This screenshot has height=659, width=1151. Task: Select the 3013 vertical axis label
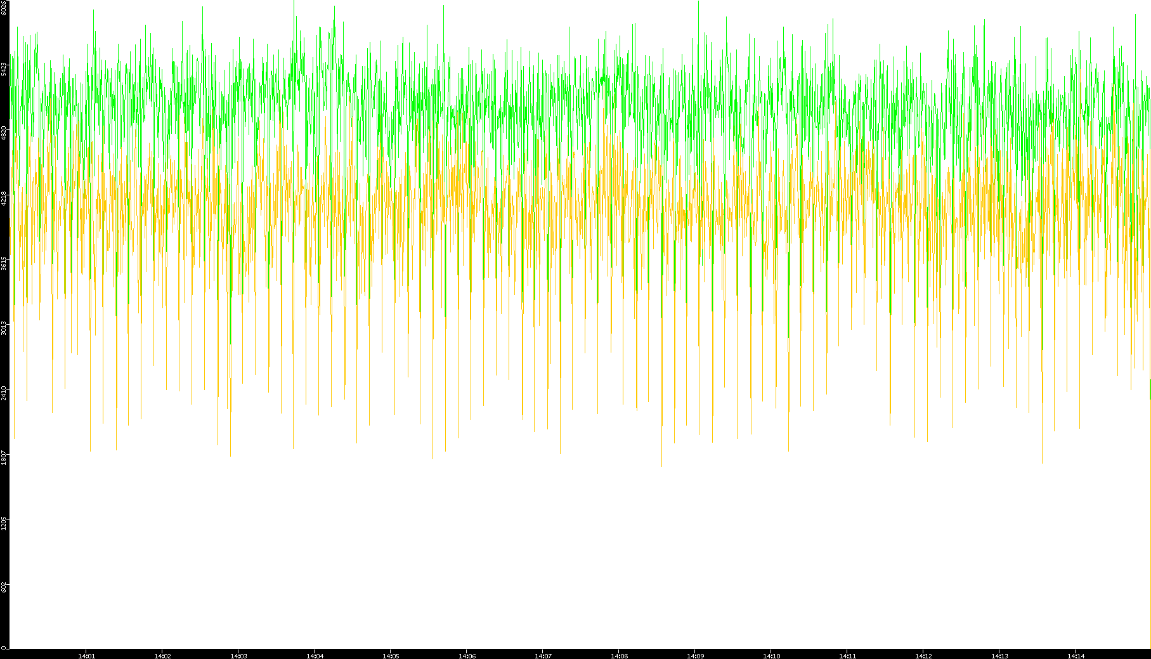tap(4, 328)
